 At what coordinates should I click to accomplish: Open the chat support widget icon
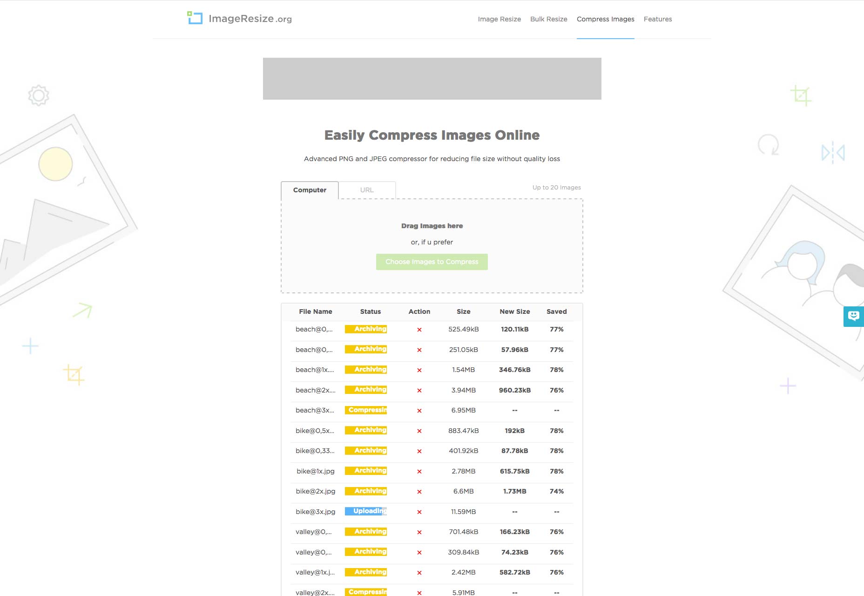[853, 317]
